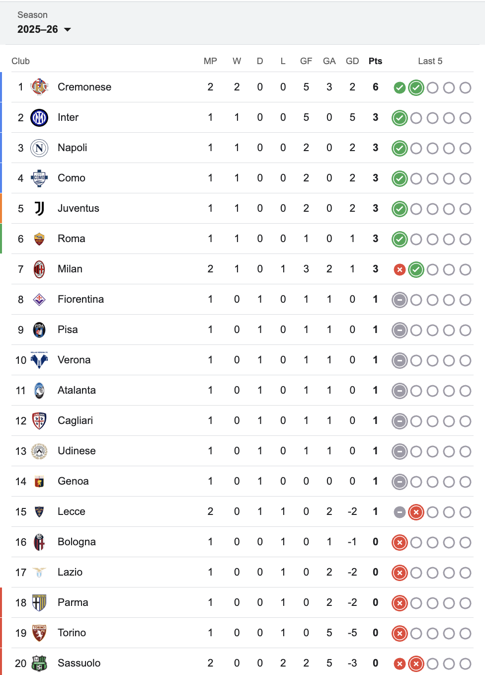Click Milan's red loss indicator
This screenshot has width=485, height=675.
(x=400, y=270)
